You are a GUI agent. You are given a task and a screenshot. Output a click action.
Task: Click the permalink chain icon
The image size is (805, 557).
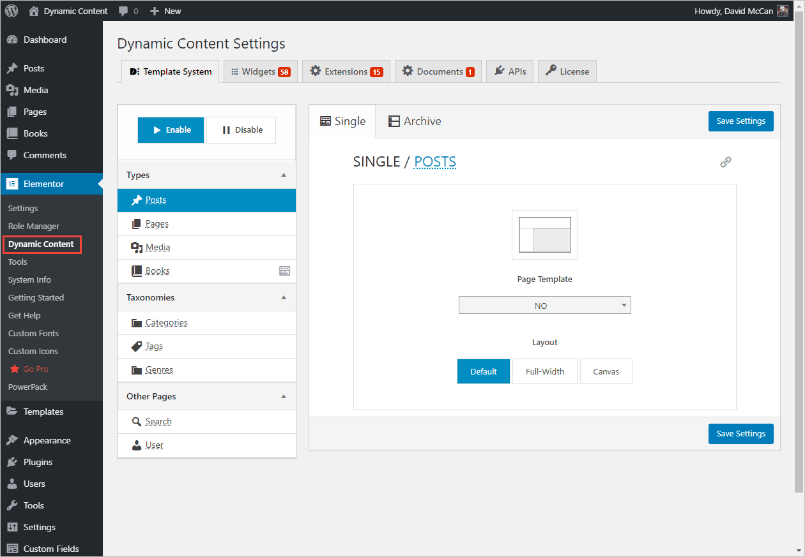pos(725,162)
